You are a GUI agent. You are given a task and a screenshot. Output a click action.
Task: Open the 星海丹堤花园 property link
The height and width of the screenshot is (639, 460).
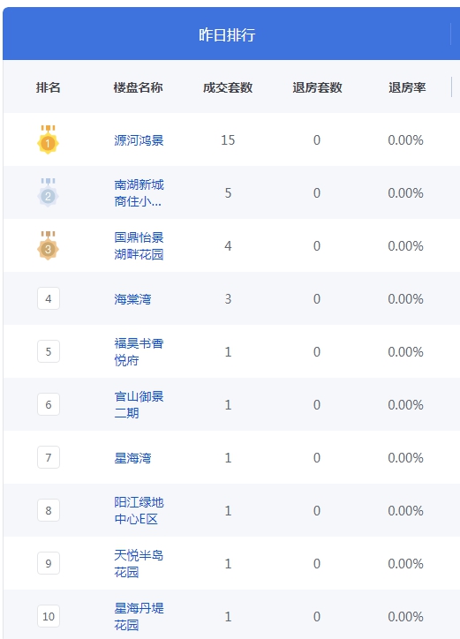click(139, 617)
